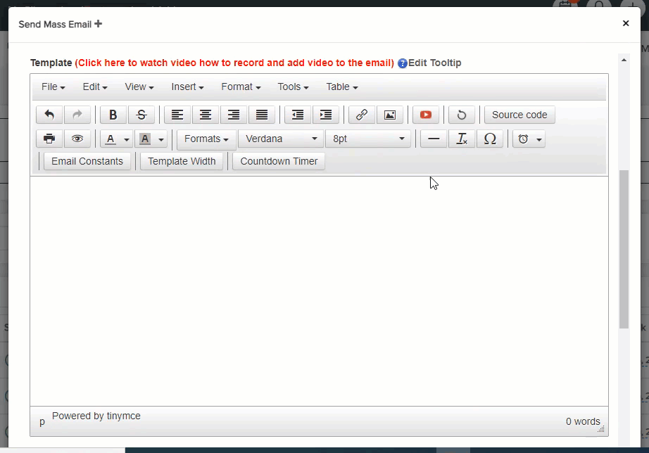Click the Email Constants button

point(87,162)
